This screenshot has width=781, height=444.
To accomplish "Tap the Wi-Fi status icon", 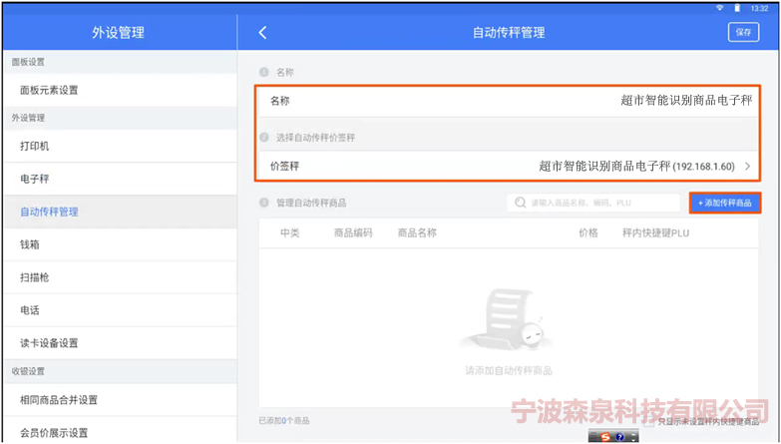I will (x=718, y=7).
